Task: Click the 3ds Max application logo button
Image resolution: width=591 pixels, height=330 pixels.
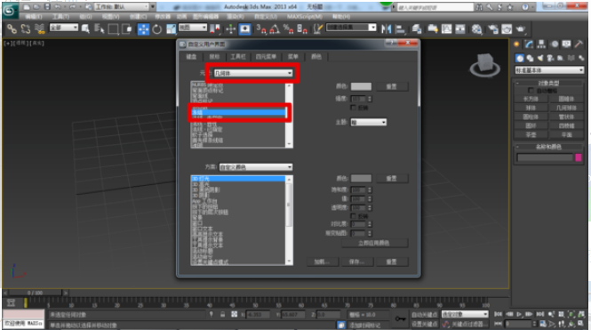Action: [10, 10]
